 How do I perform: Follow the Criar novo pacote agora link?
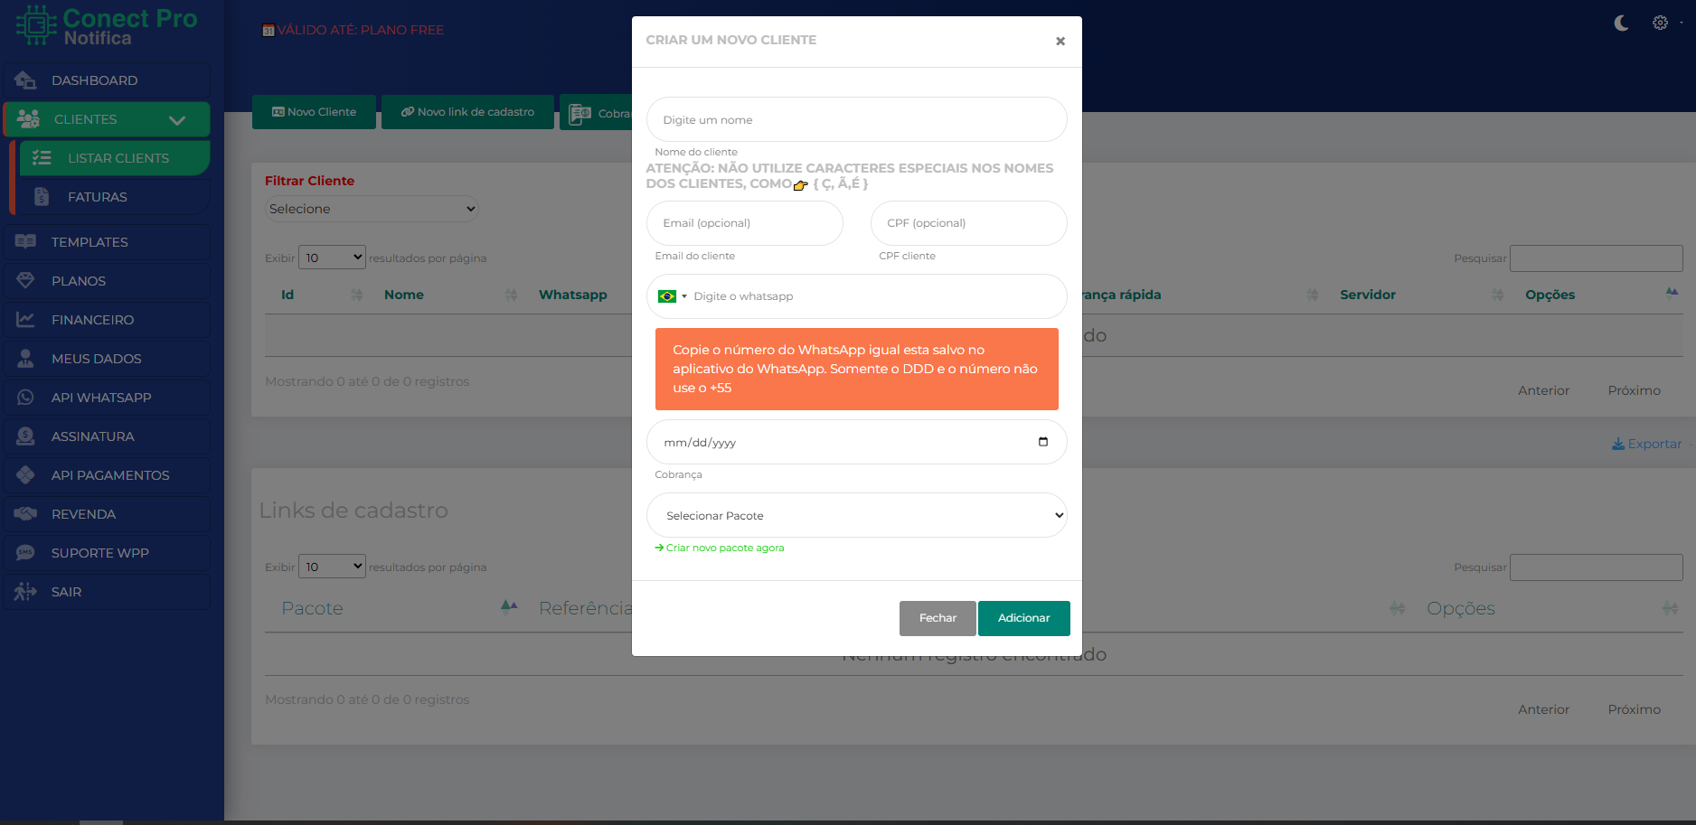point(724,548)
